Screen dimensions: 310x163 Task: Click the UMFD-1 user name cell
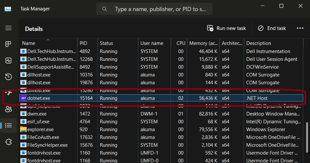tap(149, 153)
